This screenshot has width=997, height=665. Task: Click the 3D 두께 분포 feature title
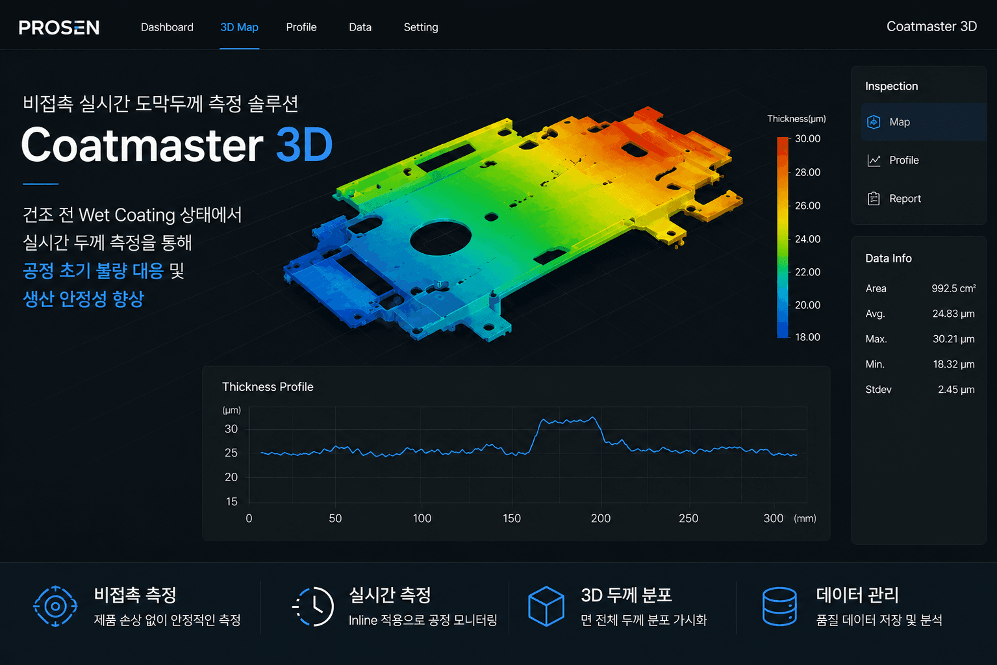click(626, 595)
